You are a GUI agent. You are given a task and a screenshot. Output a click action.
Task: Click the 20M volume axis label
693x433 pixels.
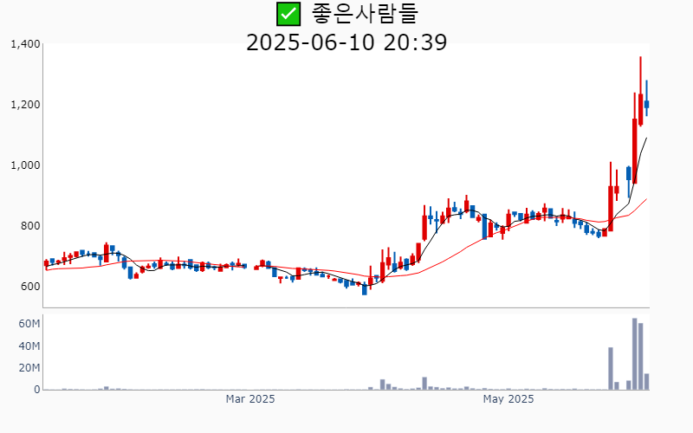click(29, 368)
